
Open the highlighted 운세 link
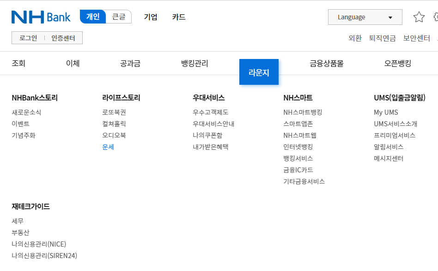pyautogui.click(x=108, y=147)
